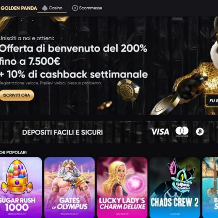The image size is (218, 218).
Task: Click the FU button at banner edge
Action: click(212, 101)
